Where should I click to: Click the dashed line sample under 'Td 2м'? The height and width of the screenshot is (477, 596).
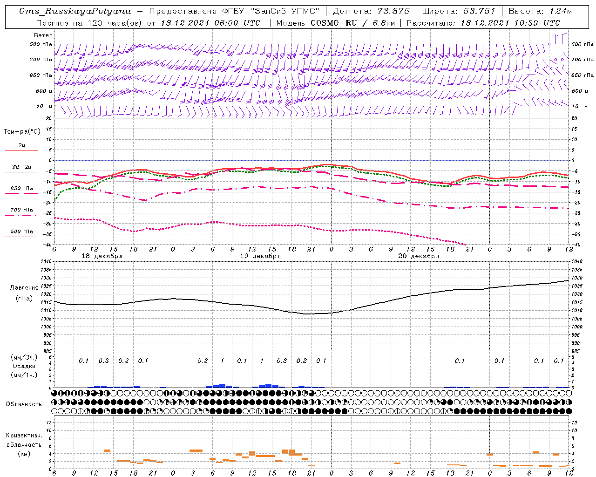tap(21, 172)
